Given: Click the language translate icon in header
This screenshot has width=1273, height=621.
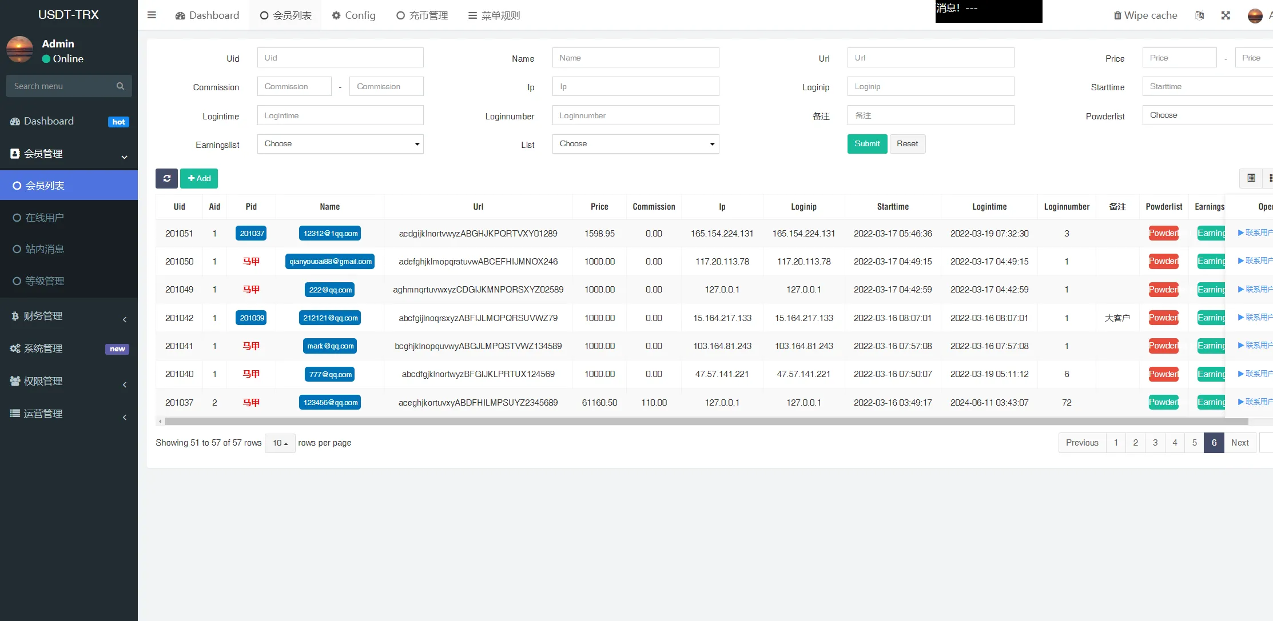Looking at the screenshot, I should coord(1200,15).
